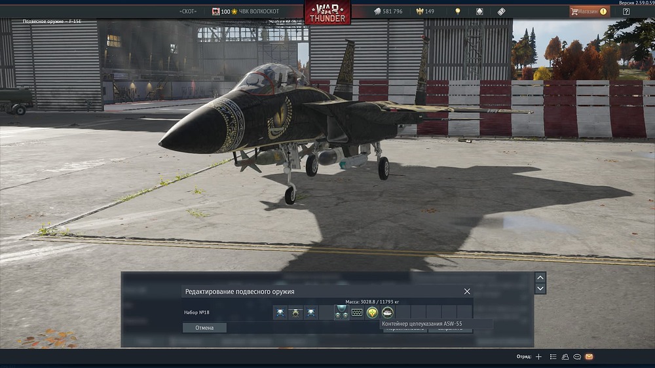Open the Магазин shop

[x=589, y=11]
